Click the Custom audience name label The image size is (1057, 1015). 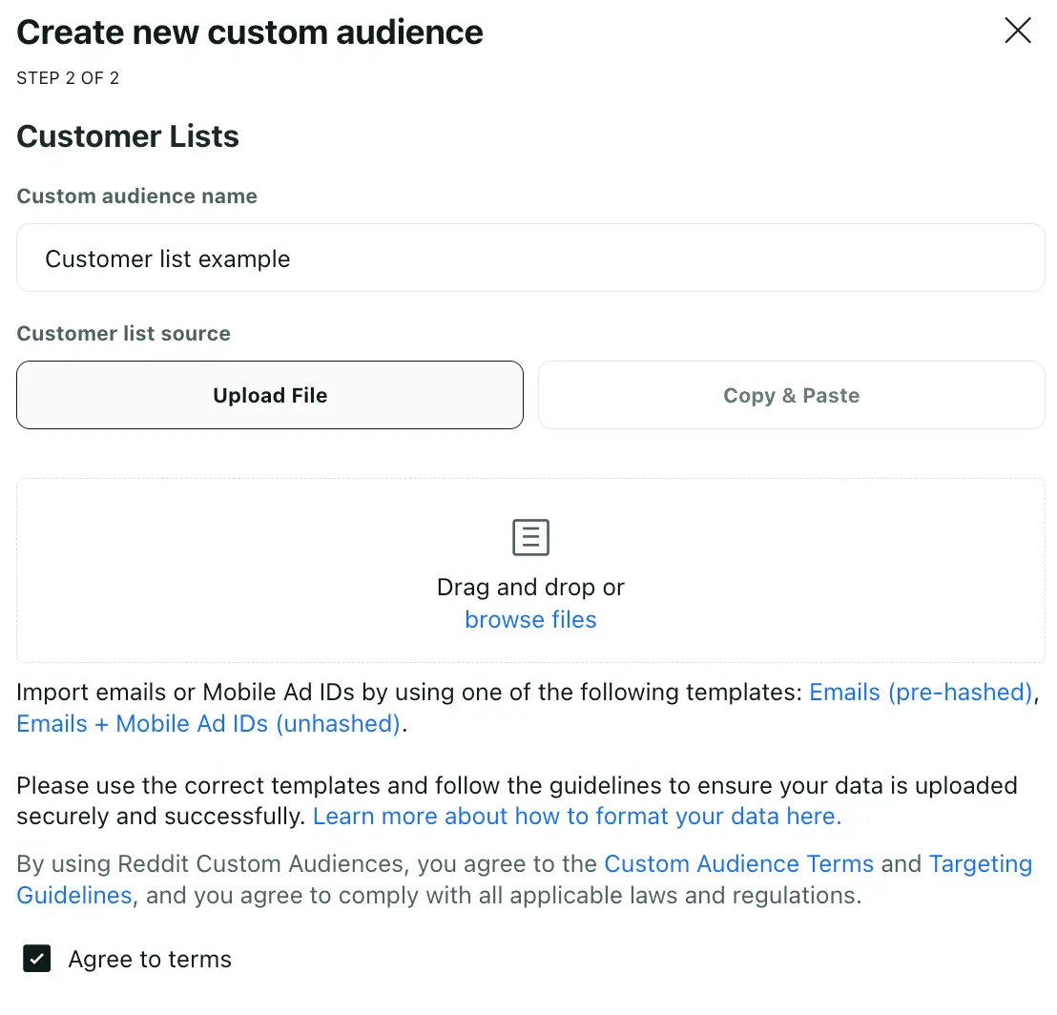[136, 197]
